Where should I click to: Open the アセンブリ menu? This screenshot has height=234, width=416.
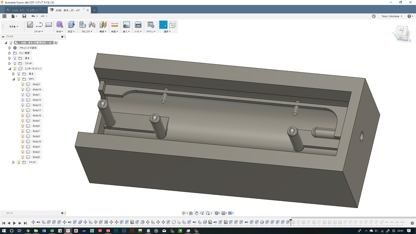click(x=87, y=32)
